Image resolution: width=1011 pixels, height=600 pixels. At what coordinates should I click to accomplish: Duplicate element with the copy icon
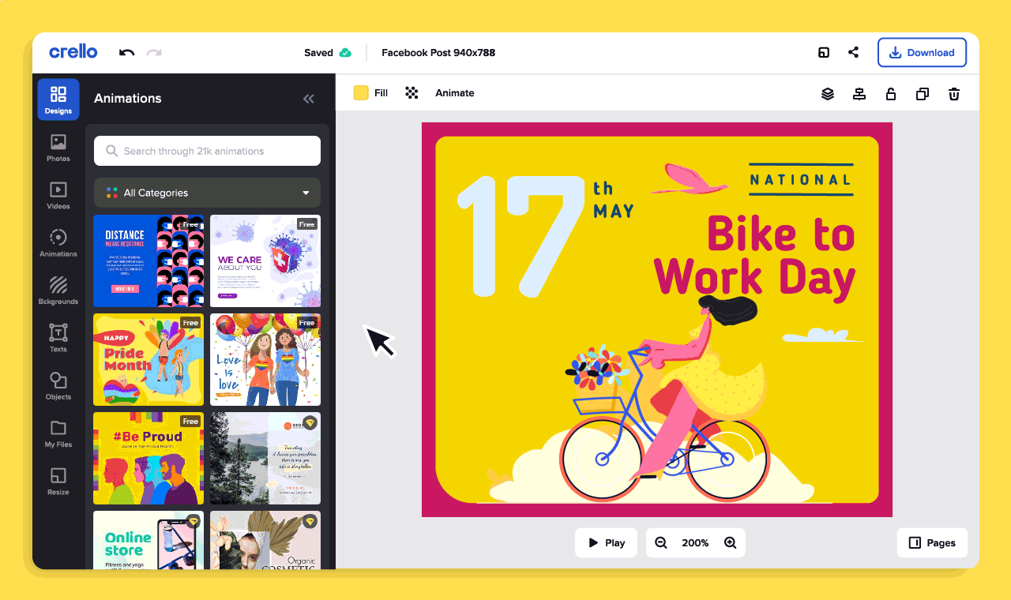pos(922,94)
